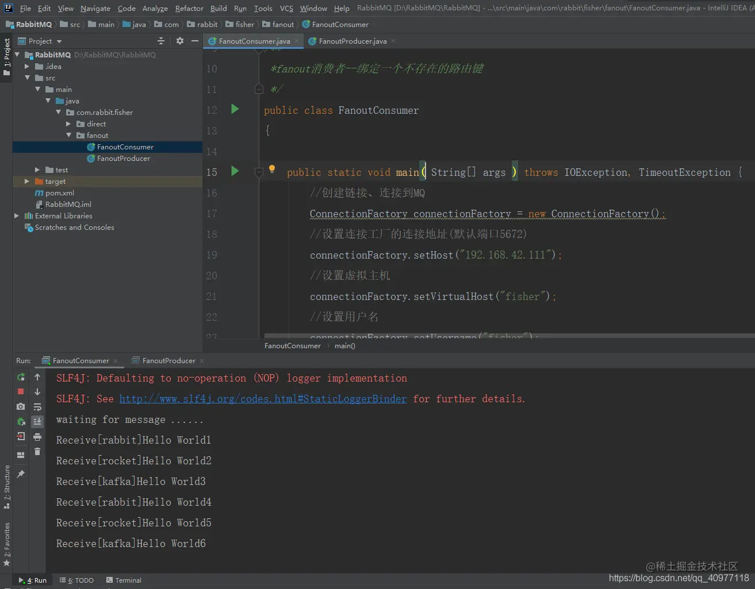Click the down arrow in the run toolbar
Screen dimensions: 755x589
37,392
